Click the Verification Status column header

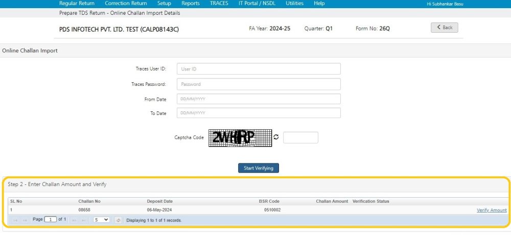click(371, 201)
